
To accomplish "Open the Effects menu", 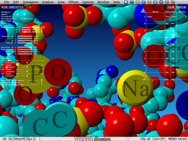I will click(x=73, y=2).
